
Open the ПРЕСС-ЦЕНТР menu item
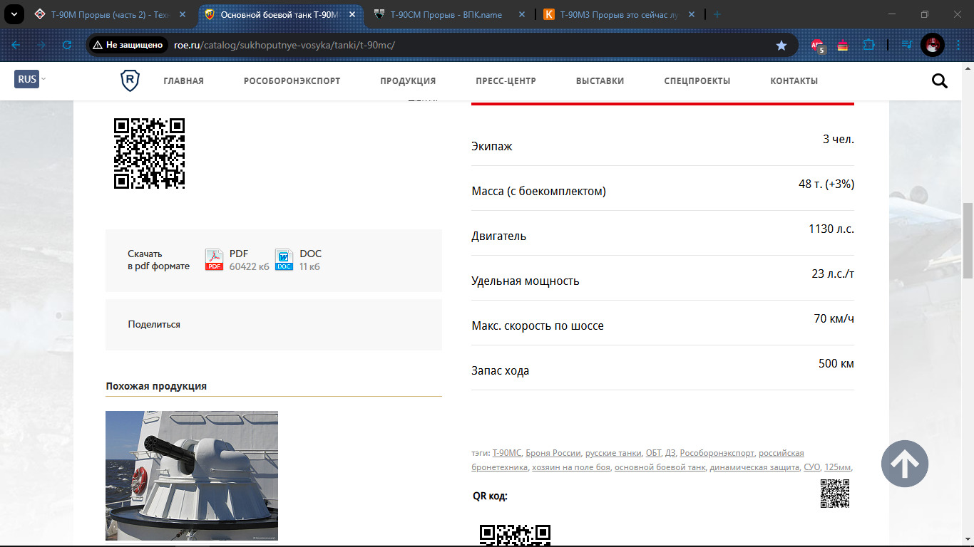506,80
